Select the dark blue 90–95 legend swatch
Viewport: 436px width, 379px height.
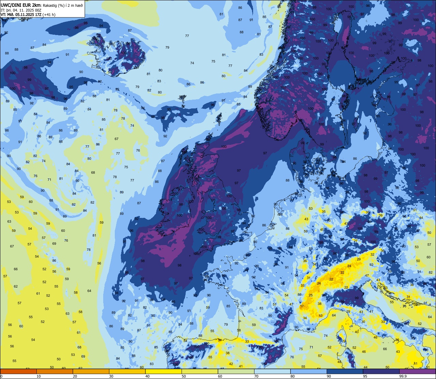[345, 371]
